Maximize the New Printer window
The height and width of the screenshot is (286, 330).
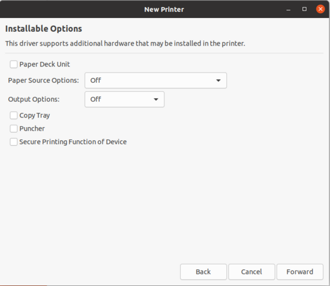(x=304, y=9)
